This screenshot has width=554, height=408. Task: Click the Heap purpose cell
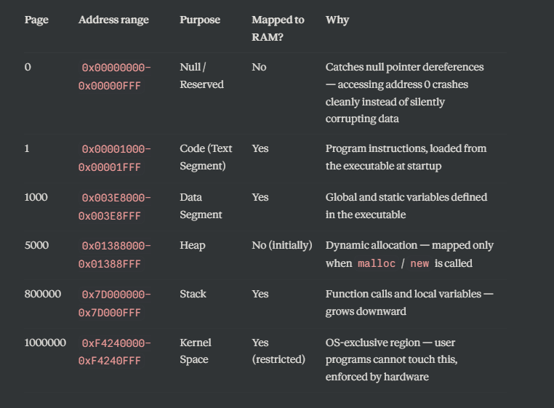pos(192,245)
